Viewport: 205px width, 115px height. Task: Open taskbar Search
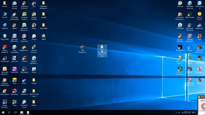(9, 112)
